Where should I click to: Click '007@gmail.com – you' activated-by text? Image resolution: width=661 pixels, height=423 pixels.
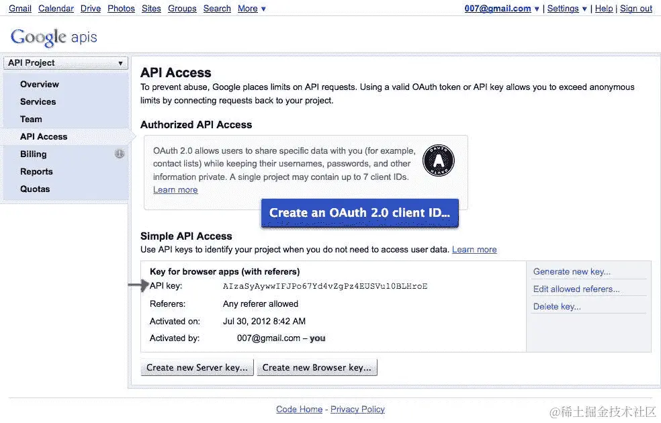click(x=281, y=338)
